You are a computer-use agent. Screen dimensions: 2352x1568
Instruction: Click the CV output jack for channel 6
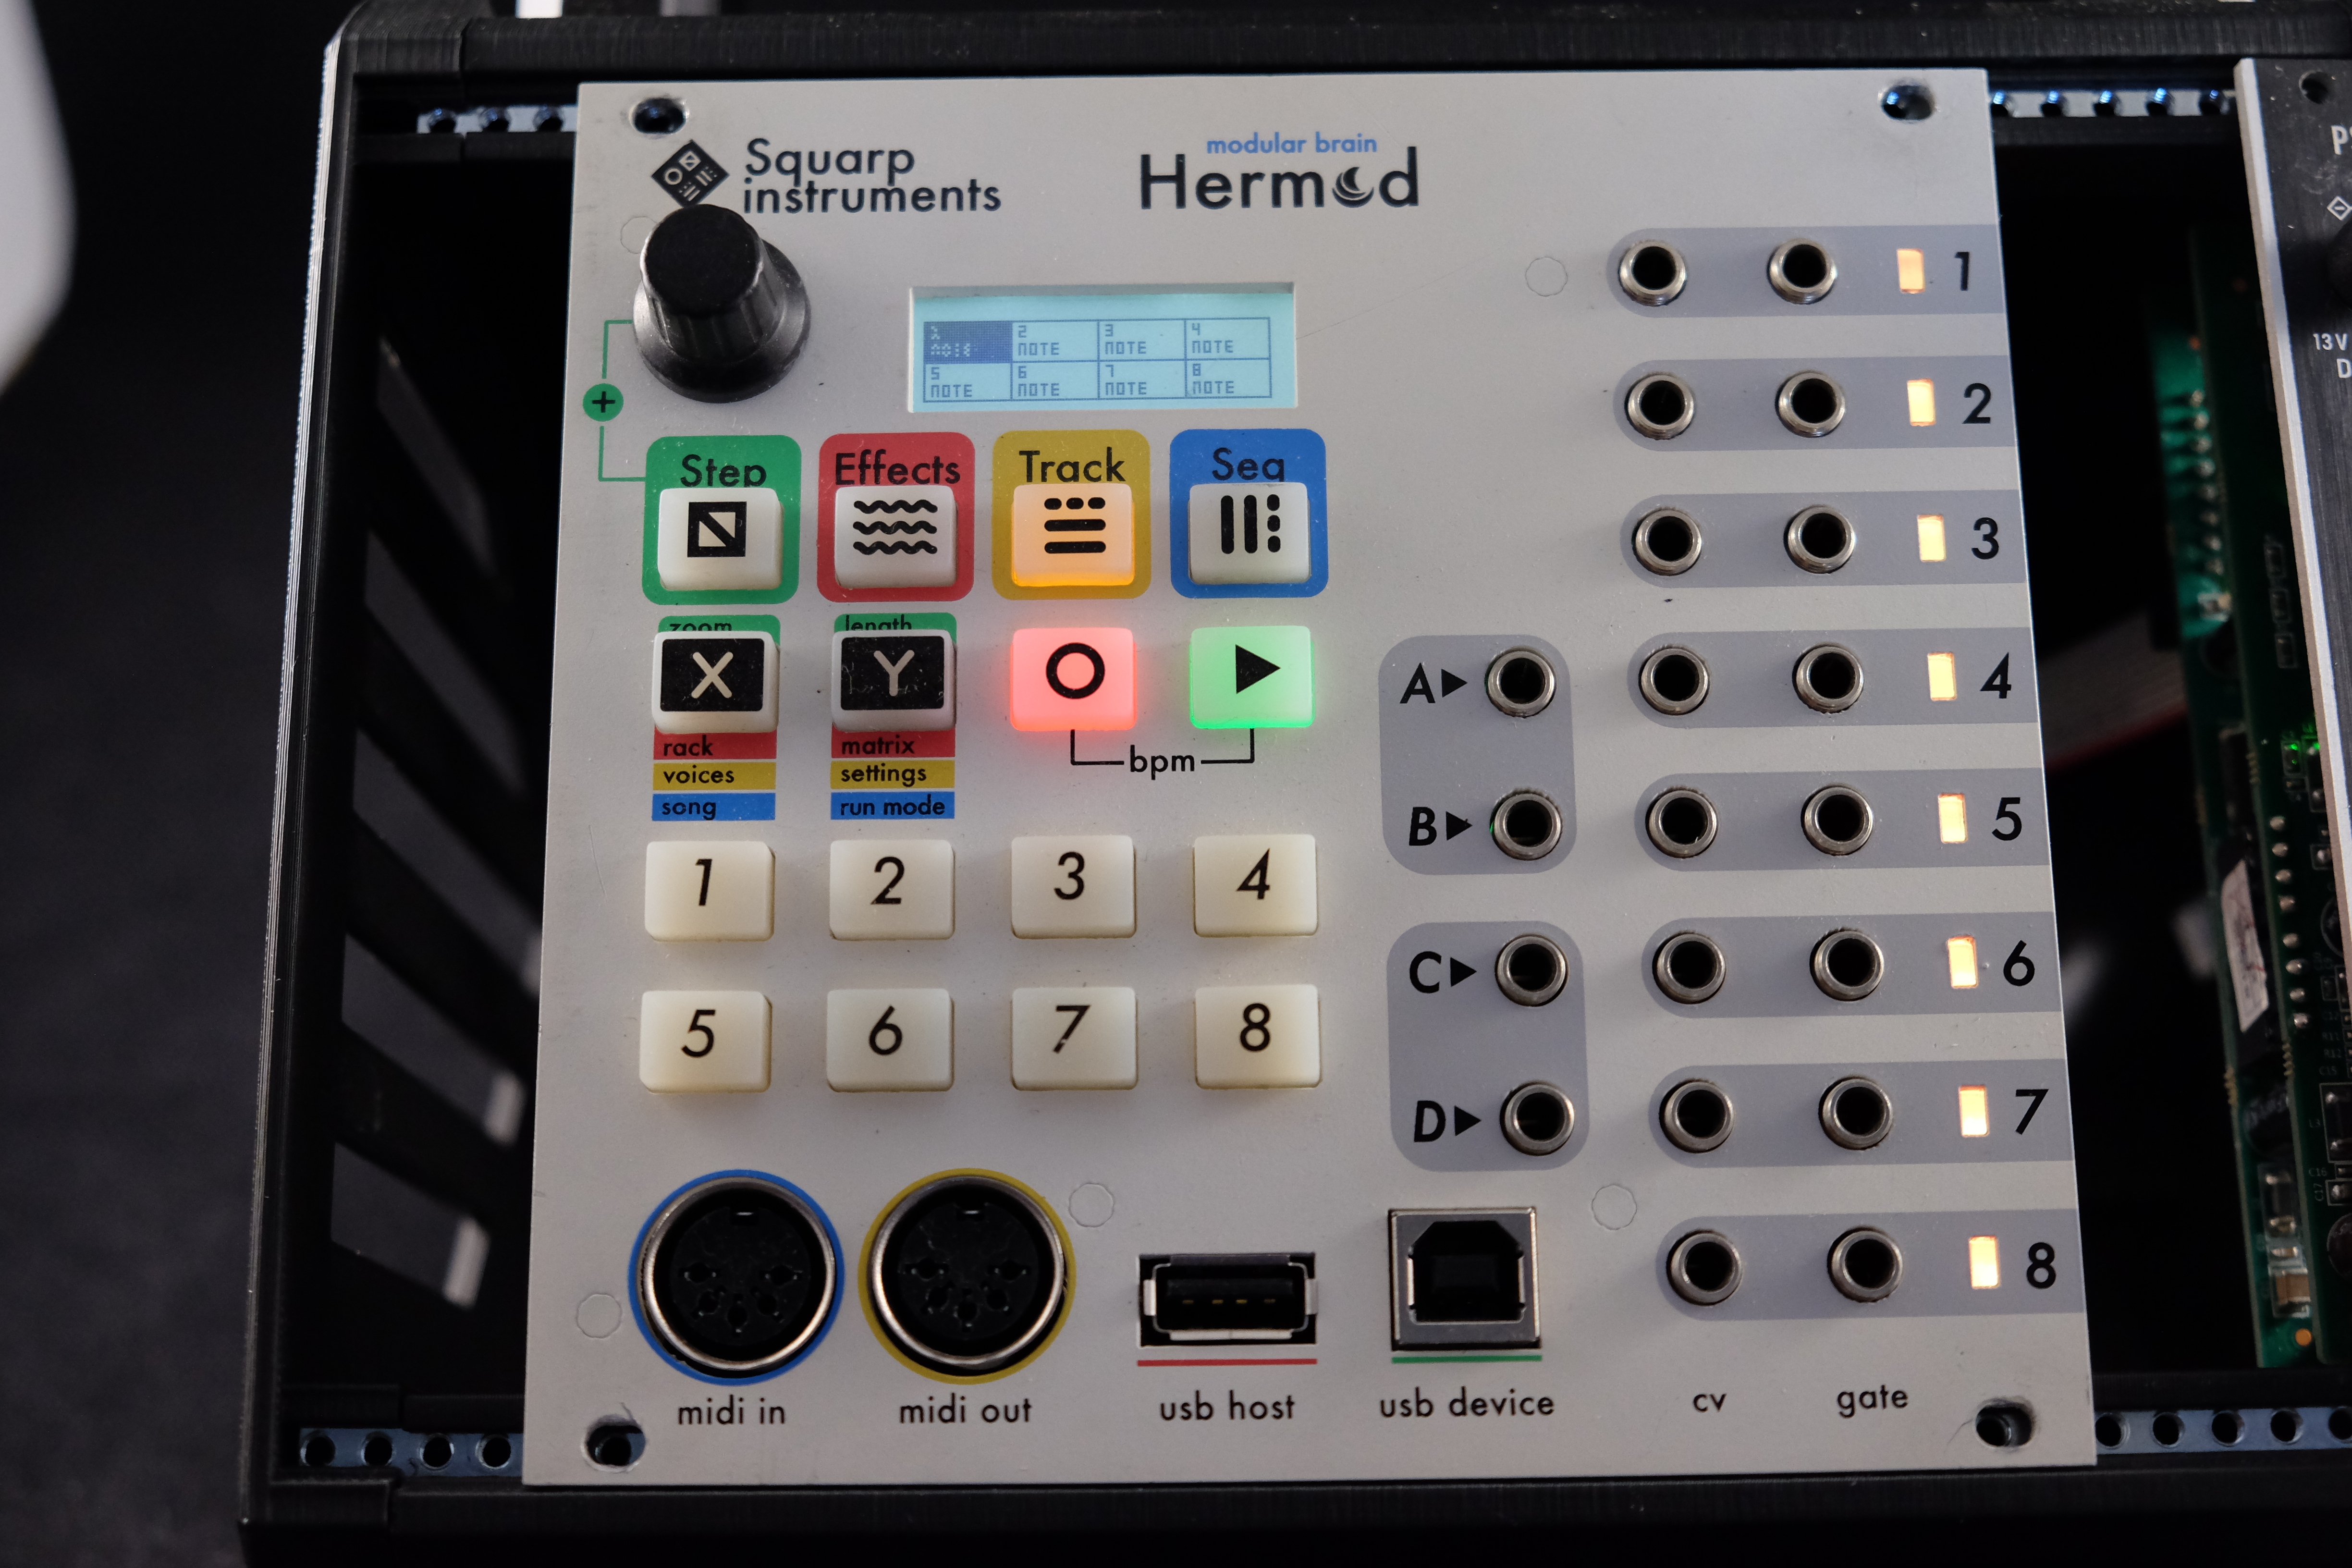coord(1690,967)
